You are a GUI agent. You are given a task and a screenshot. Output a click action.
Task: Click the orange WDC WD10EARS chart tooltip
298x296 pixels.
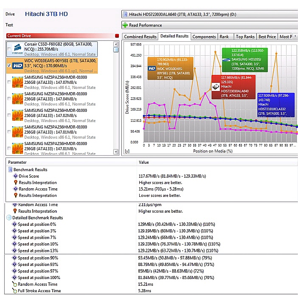pos(170,68)
